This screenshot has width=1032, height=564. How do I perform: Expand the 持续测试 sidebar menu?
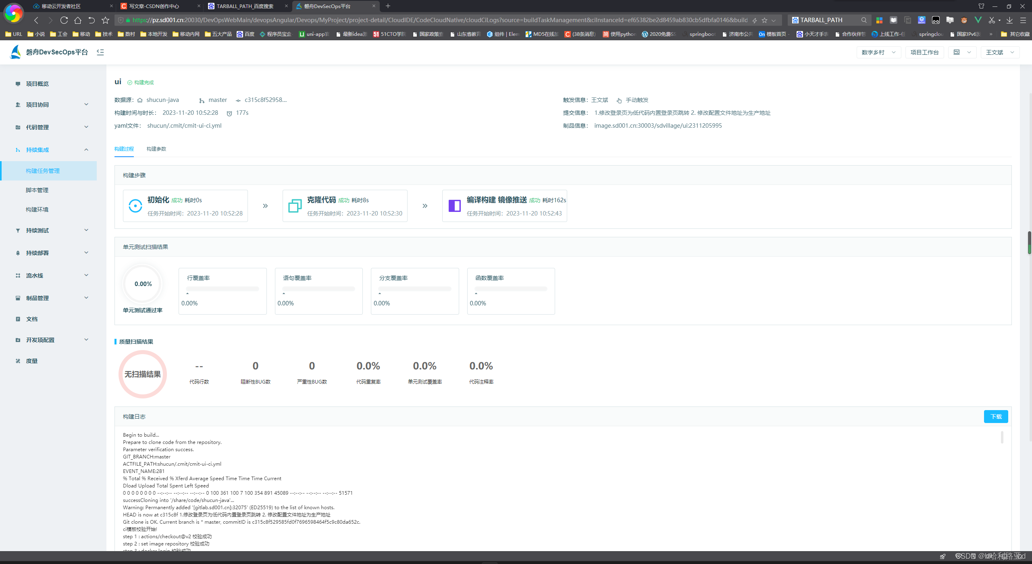tap(86, 230)
